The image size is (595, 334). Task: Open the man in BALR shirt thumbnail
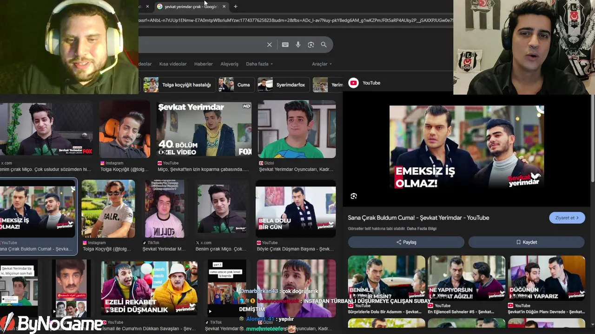coord(108,209)
